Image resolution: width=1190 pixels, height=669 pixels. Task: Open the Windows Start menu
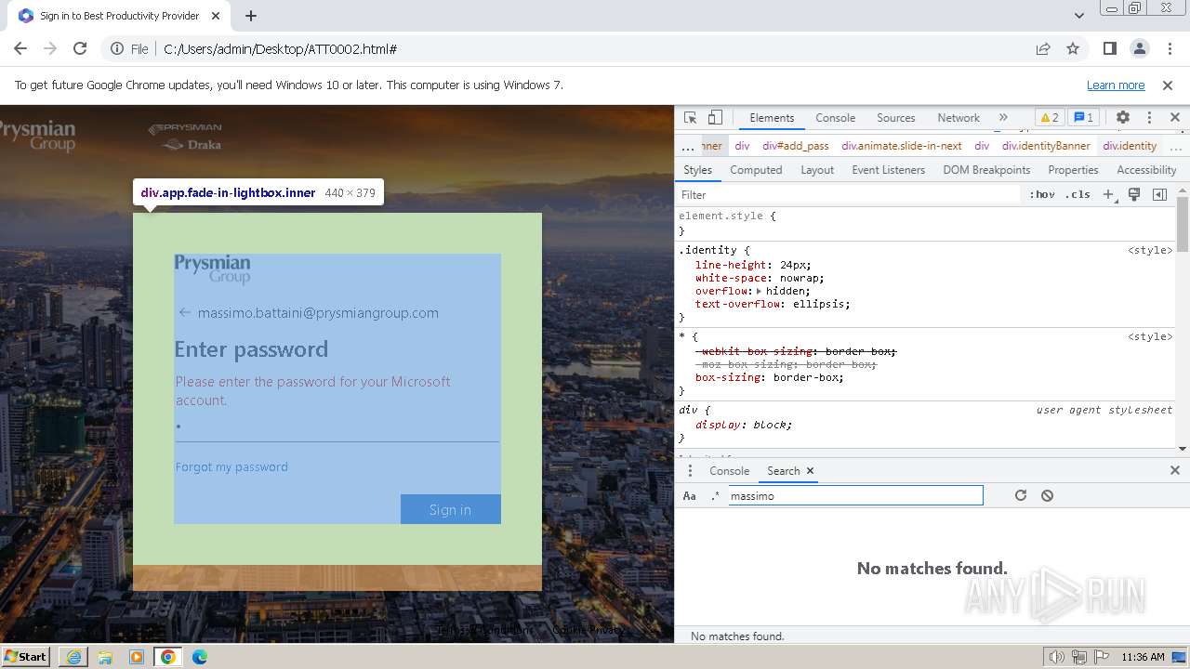(25, 656)
